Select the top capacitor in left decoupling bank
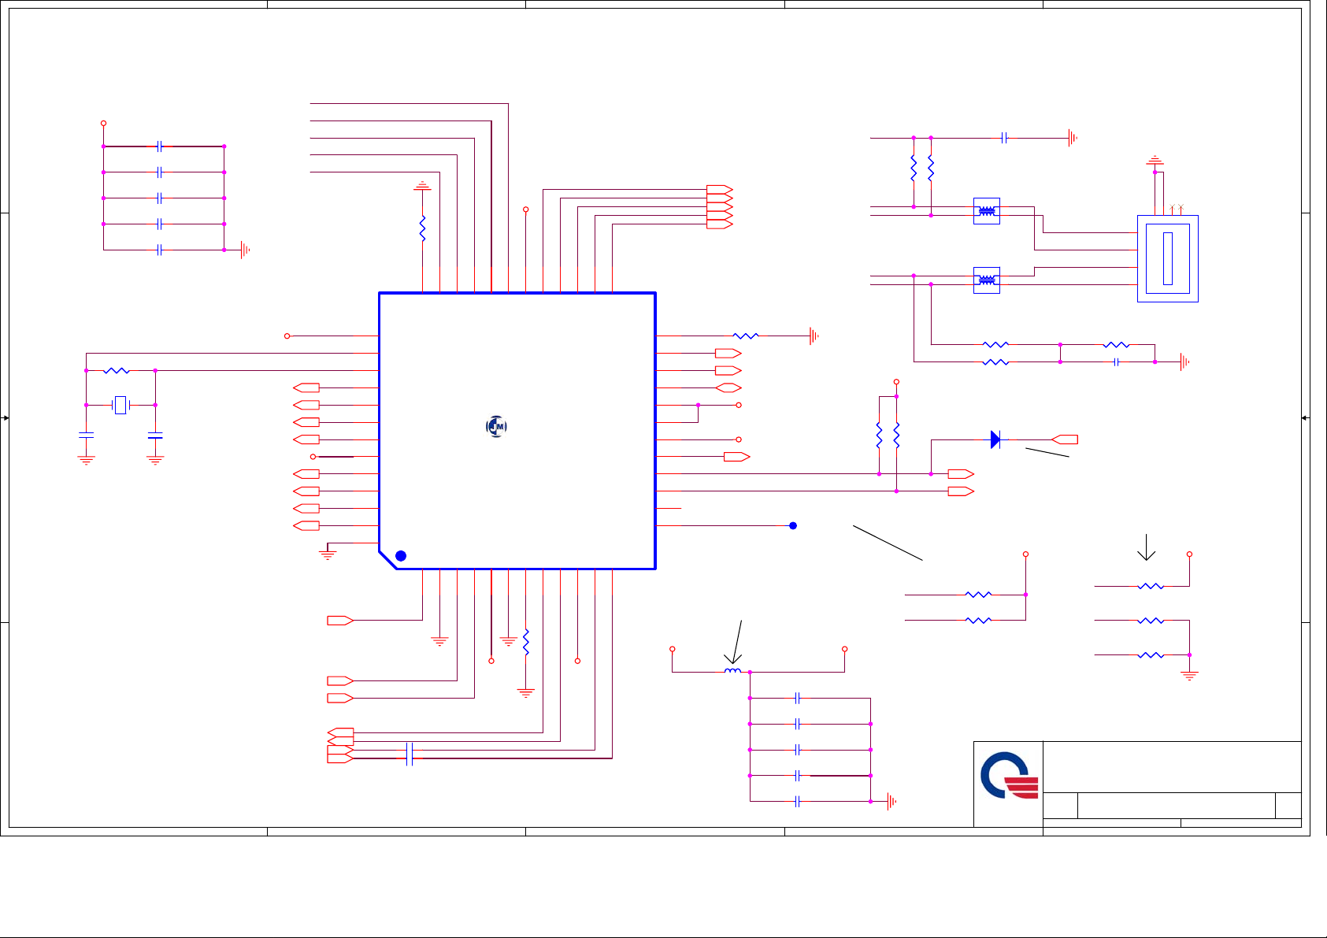 160,146
